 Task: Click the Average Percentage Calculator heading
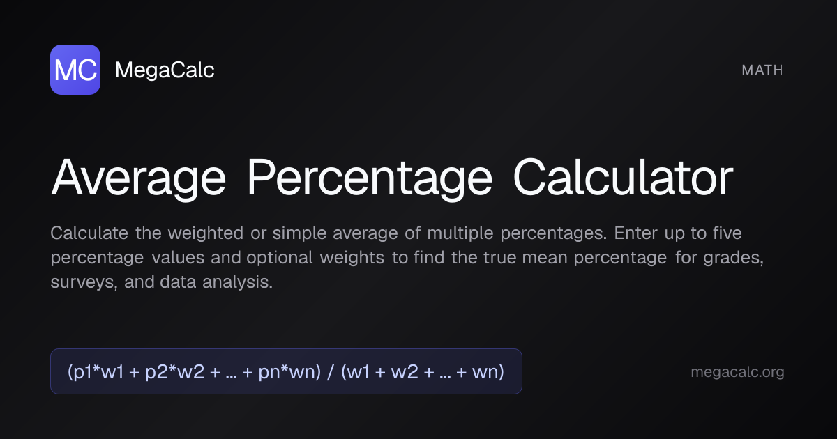391,178
